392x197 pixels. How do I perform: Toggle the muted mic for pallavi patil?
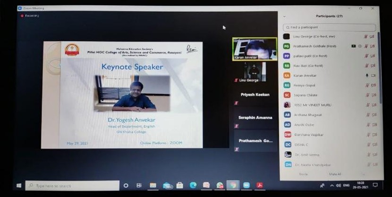tap(366, 56)
